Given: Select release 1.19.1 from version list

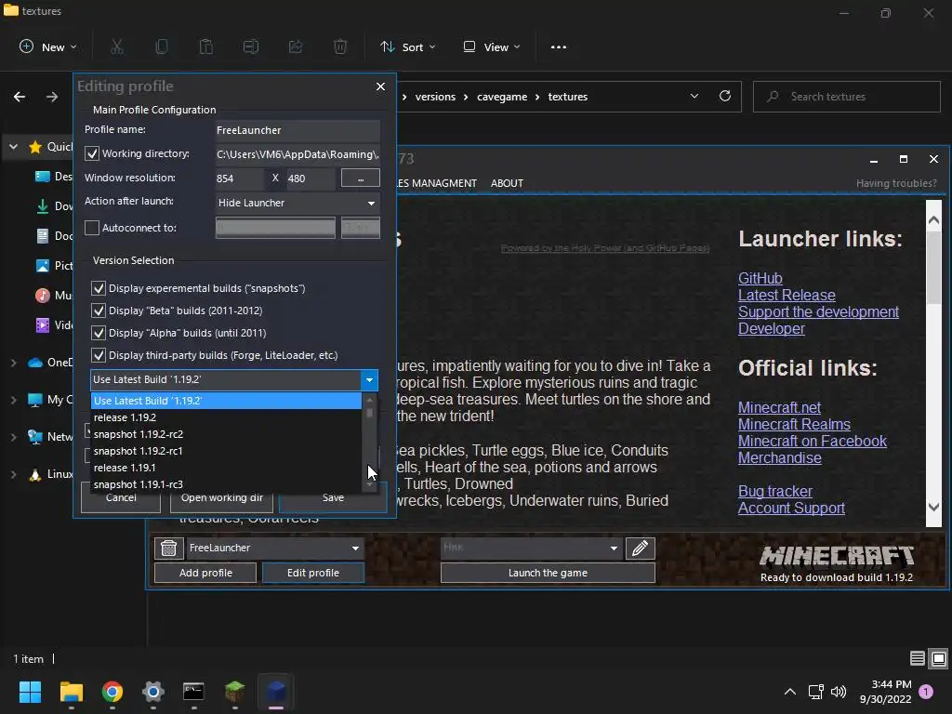Looking at the screenshot, I should coord(226,468).
